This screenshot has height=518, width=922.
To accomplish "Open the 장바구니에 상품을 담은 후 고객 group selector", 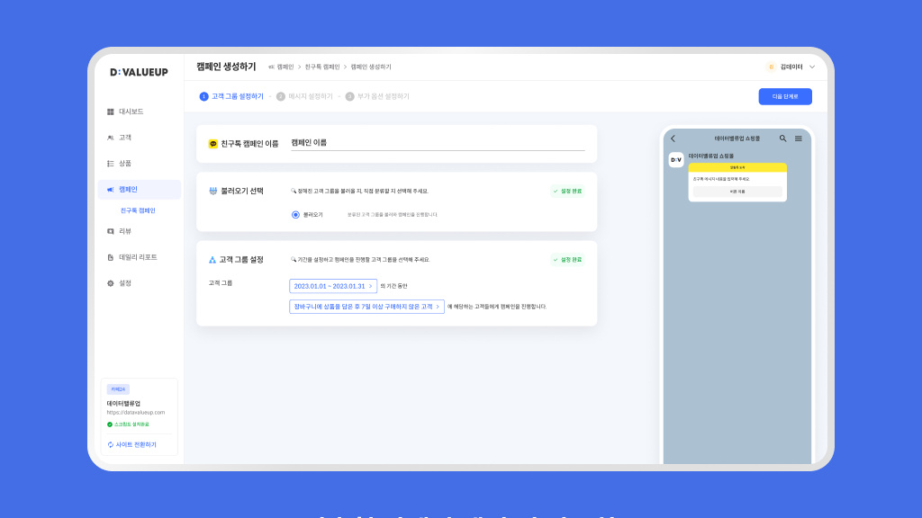I will click(367, 307).
